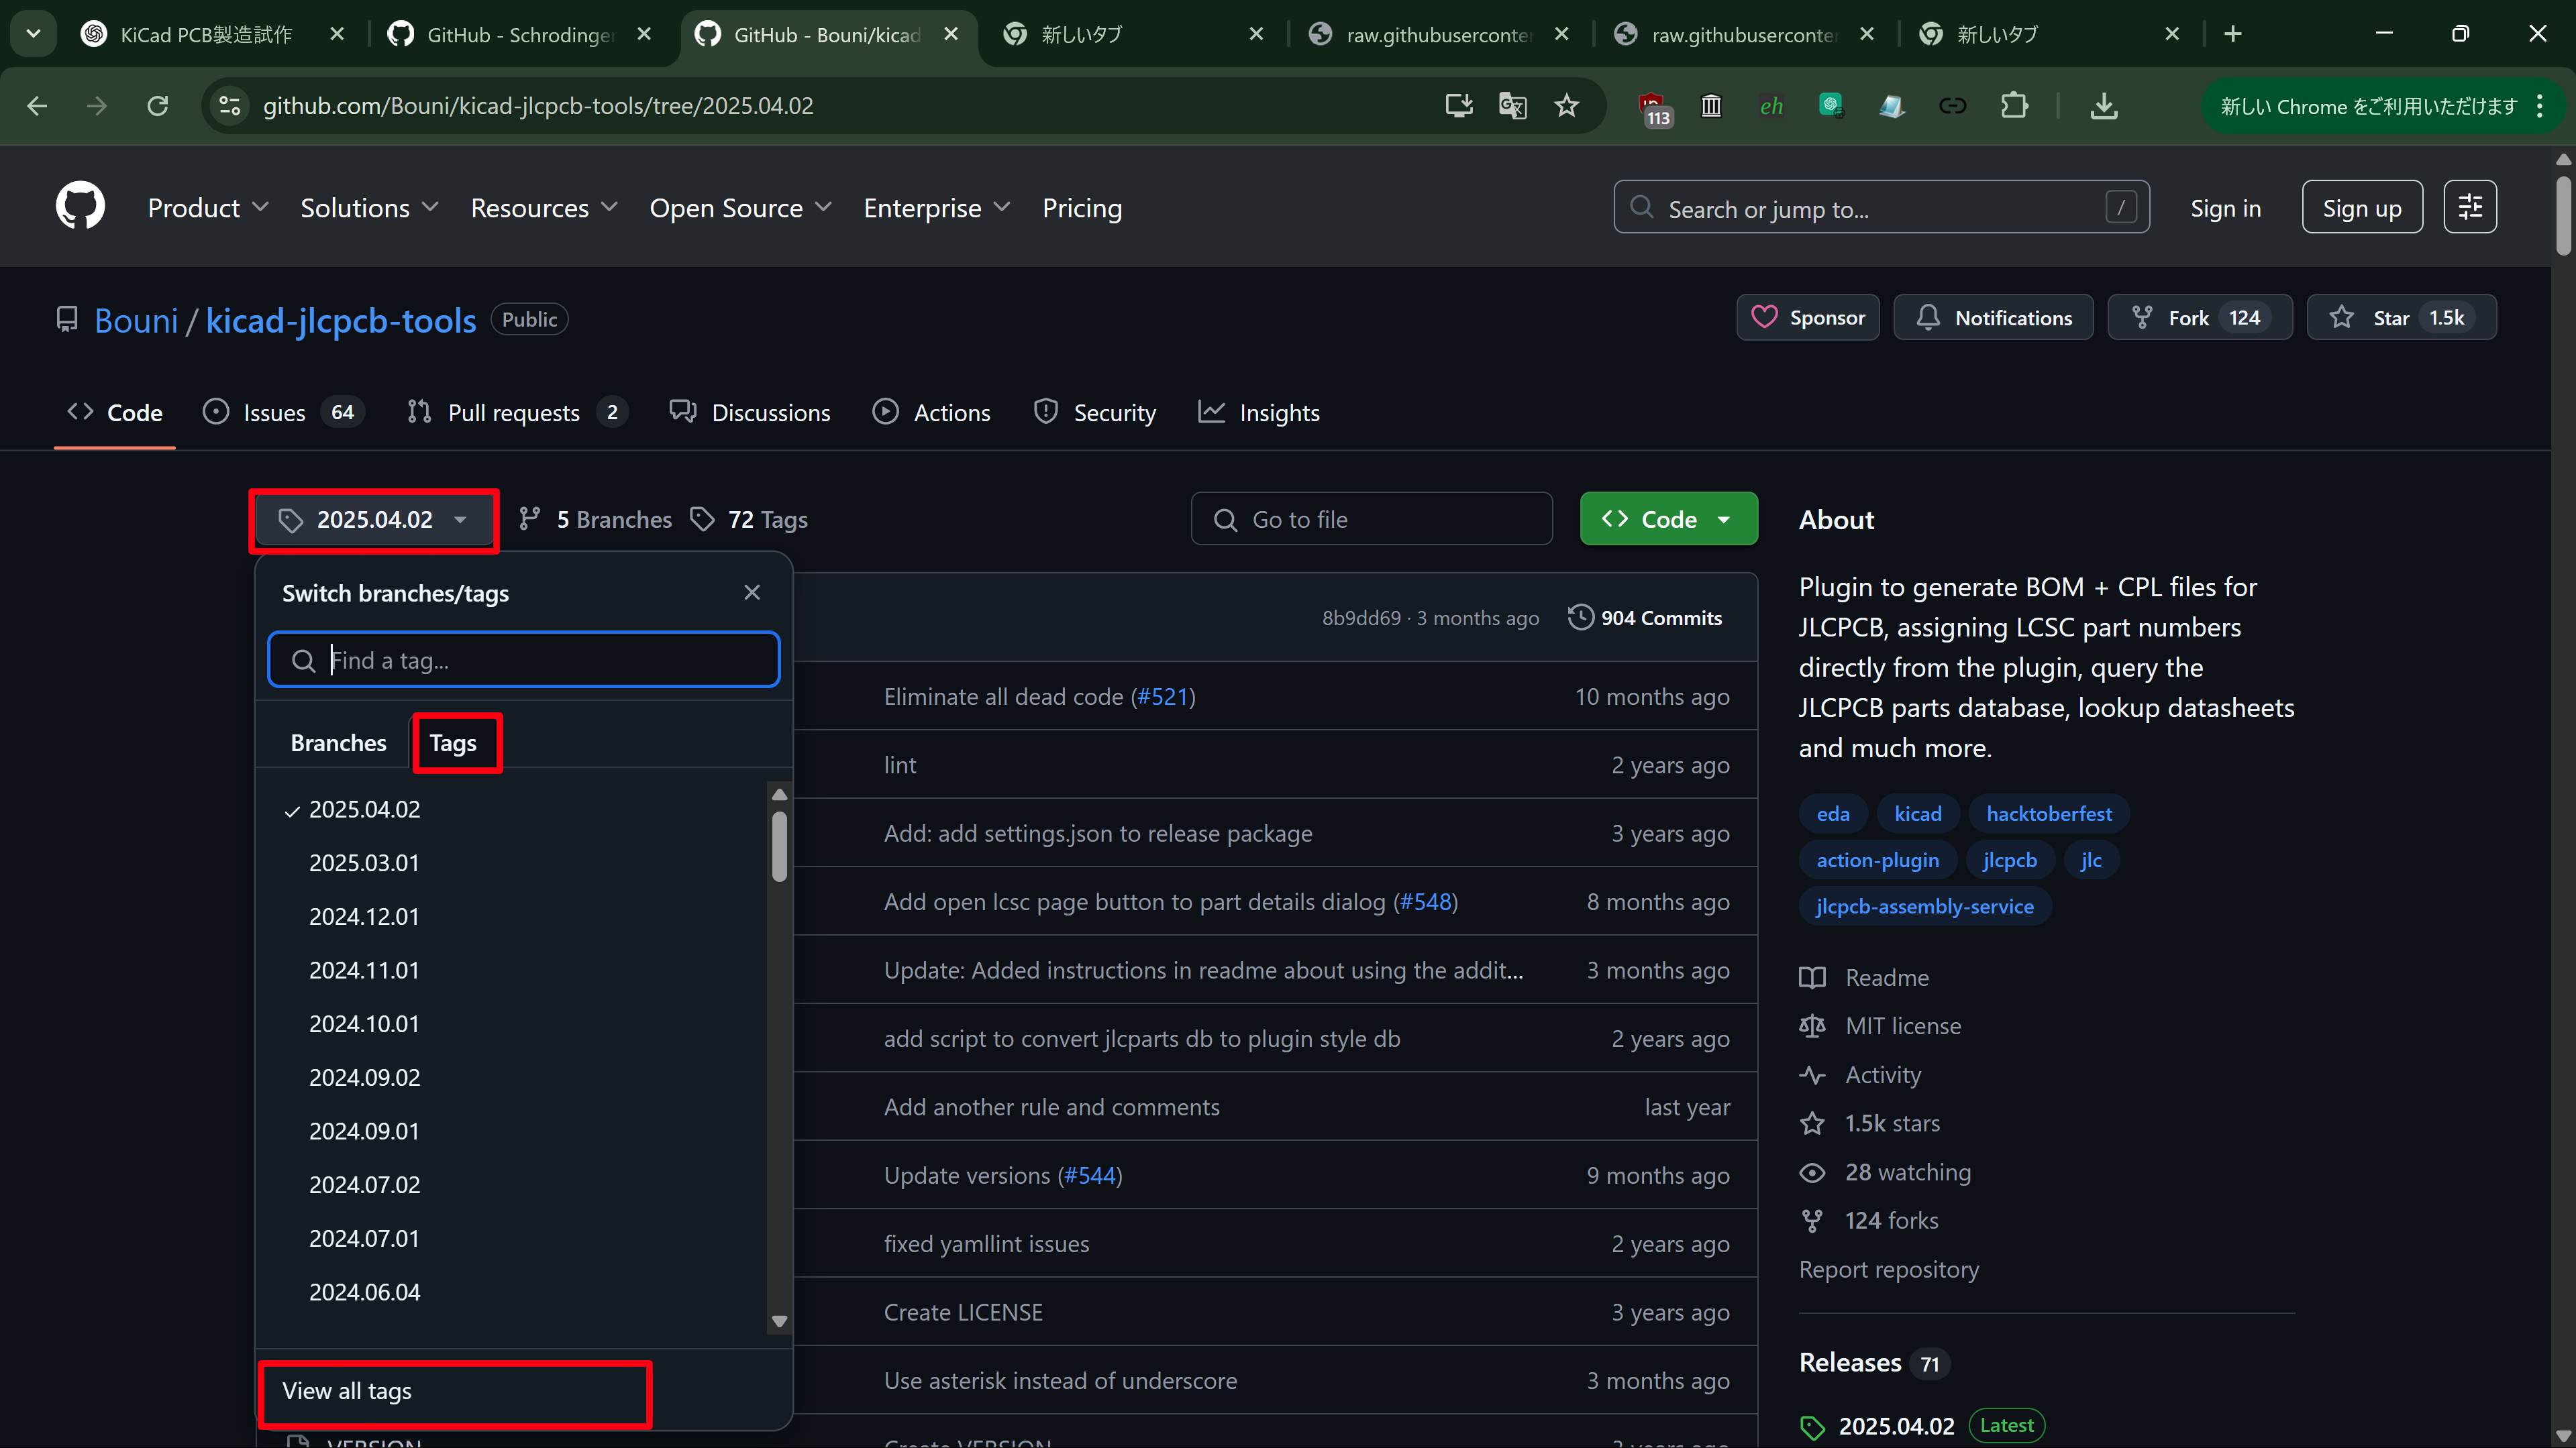Expand the green Code dropdown button
2576x1448 pixels.
click(1668, 518)
